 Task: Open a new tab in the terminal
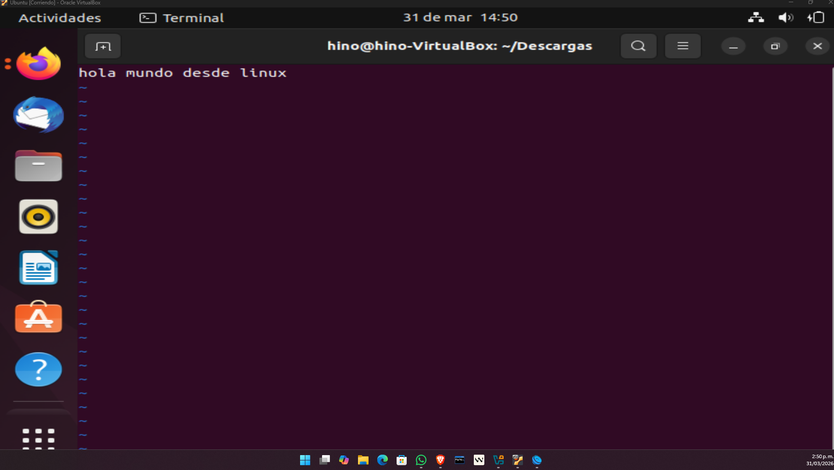tap(103, 46)
